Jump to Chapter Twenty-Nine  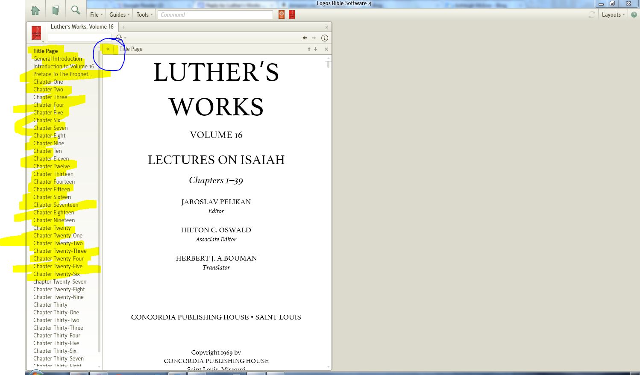tap(59, 297)
